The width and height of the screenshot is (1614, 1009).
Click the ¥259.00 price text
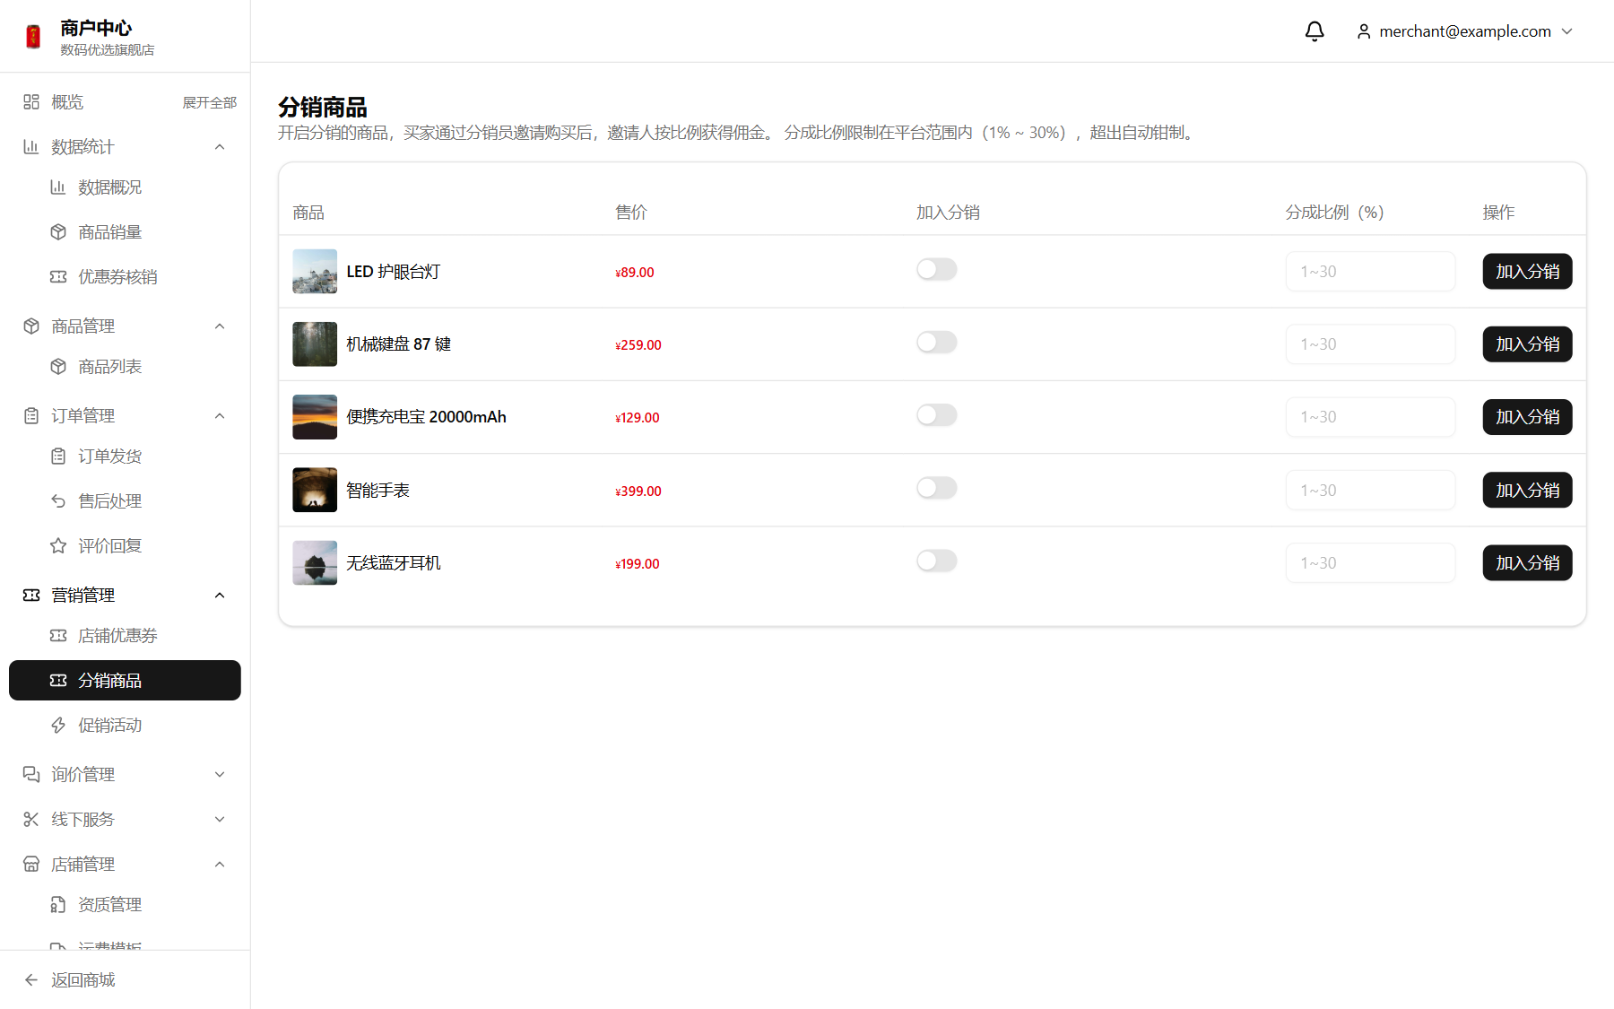pyautogui.click(x=638, y=345)
